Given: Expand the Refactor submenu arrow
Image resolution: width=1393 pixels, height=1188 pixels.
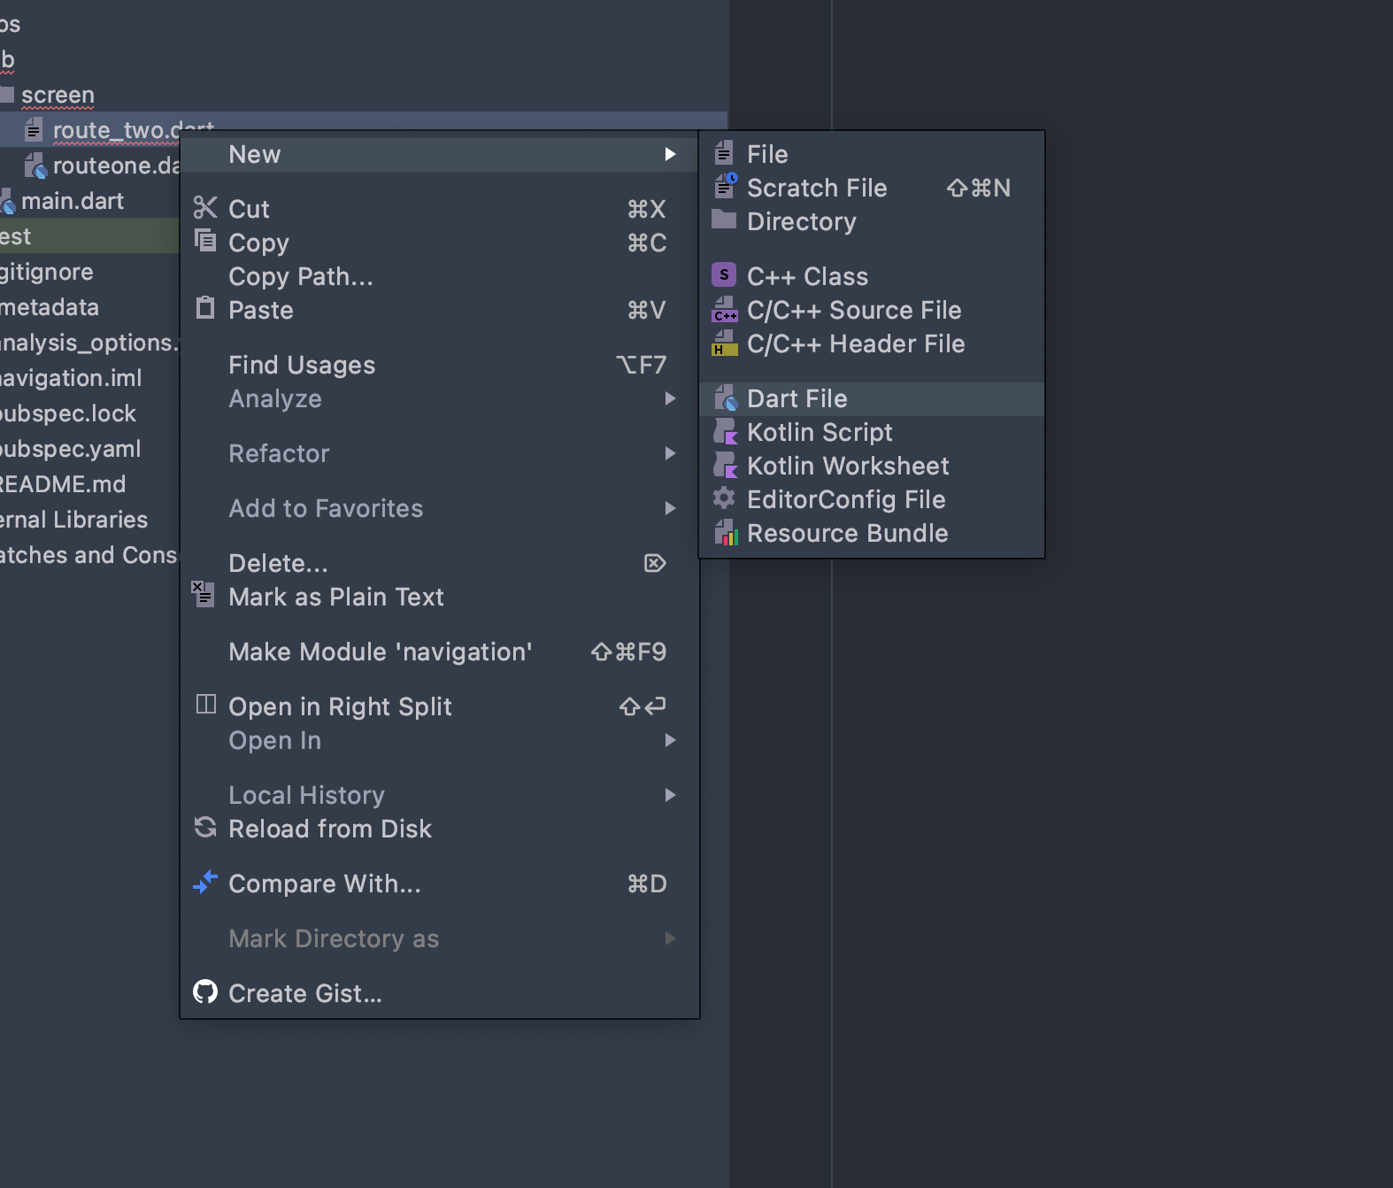Looking at the screenshot, I should (670, 453).
